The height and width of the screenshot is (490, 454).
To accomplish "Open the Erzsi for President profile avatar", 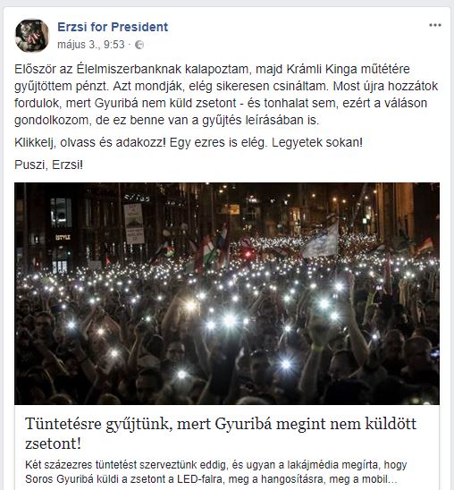I will coord(32,35).
